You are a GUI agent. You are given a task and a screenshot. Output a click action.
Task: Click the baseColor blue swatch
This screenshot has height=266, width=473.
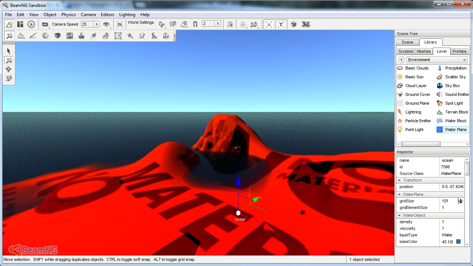(458, 242)
